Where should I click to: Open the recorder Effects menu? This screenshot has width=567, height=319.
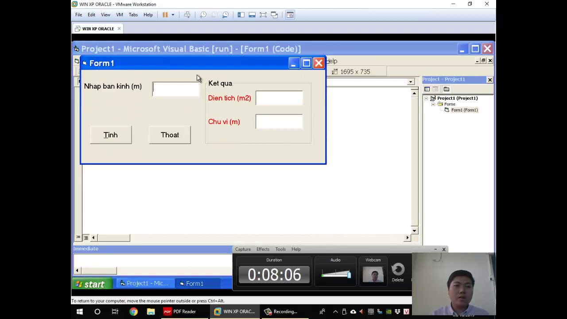point(263,249)
